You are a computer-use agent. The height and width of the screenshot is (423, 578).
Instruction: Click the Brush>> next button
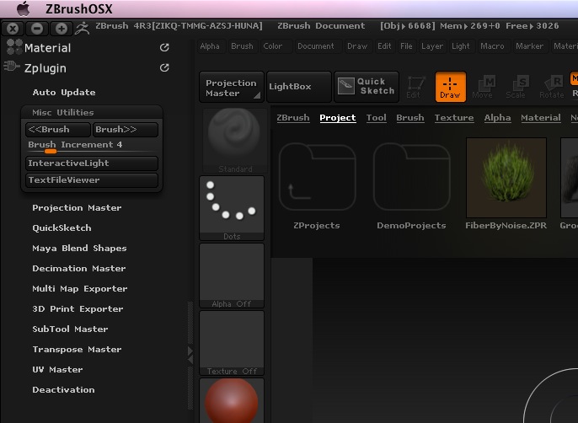pos(126,130)
